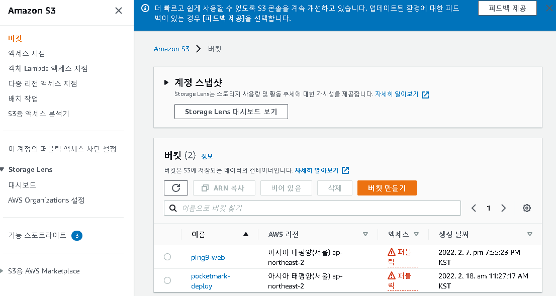The height and width of the screenshot is (296, 556).
Task: Click public warning icon for pocketmark-deploy
Action: coord(392,275)
